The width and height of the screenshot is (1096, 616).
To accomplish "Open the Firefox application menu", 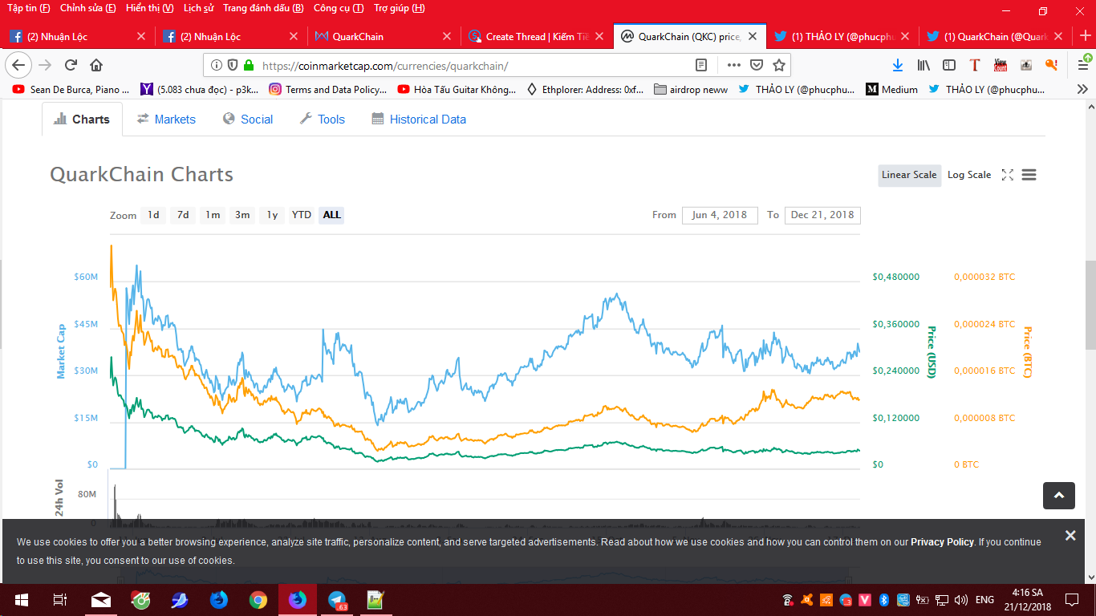I will pos(1082,65).
